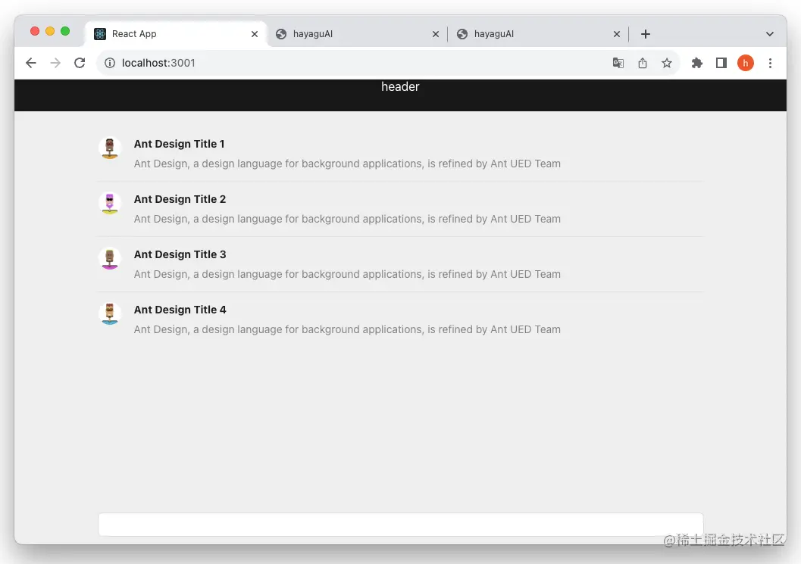Click avatar of Ant Design Title 2
Image resolution: width=801 pixels, height=564 pixels.
(110, 203)
